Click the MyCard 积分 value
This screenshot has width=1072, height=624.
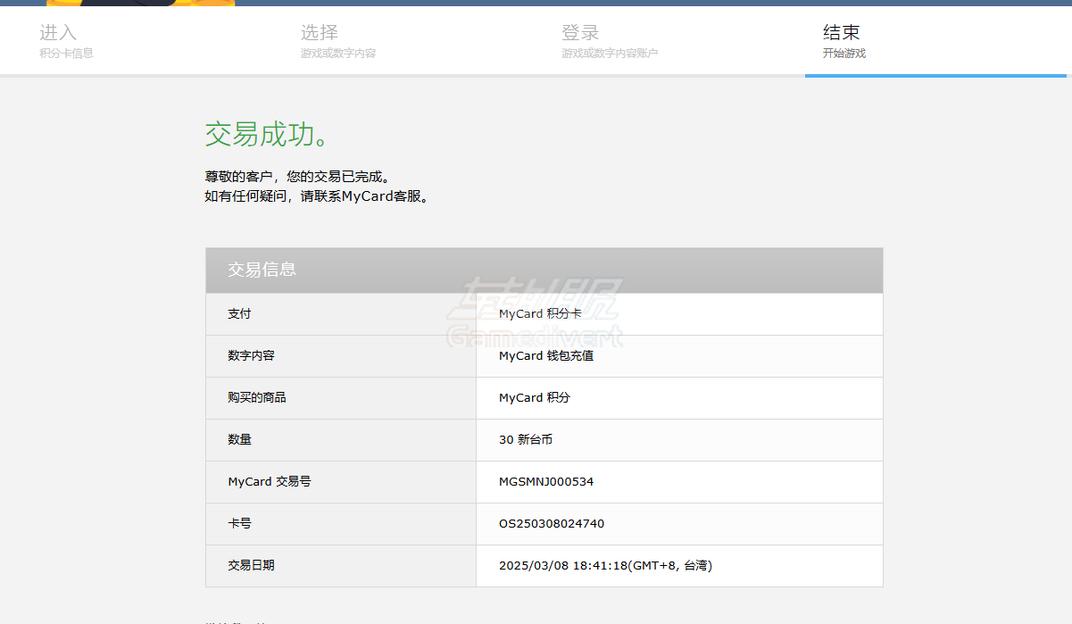point(535,398)
